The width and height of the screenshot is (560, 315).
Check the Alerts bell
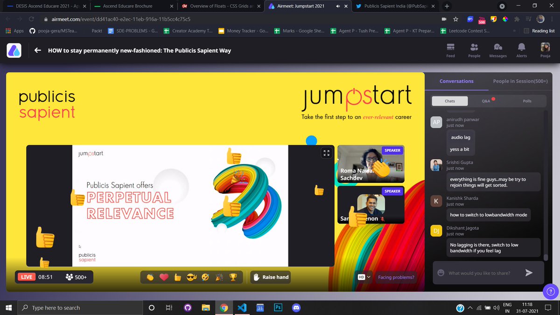coord(522,50)
